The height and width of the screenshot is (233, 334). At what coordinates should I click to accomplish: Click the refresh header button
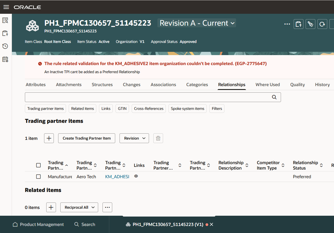coord(322,24)
